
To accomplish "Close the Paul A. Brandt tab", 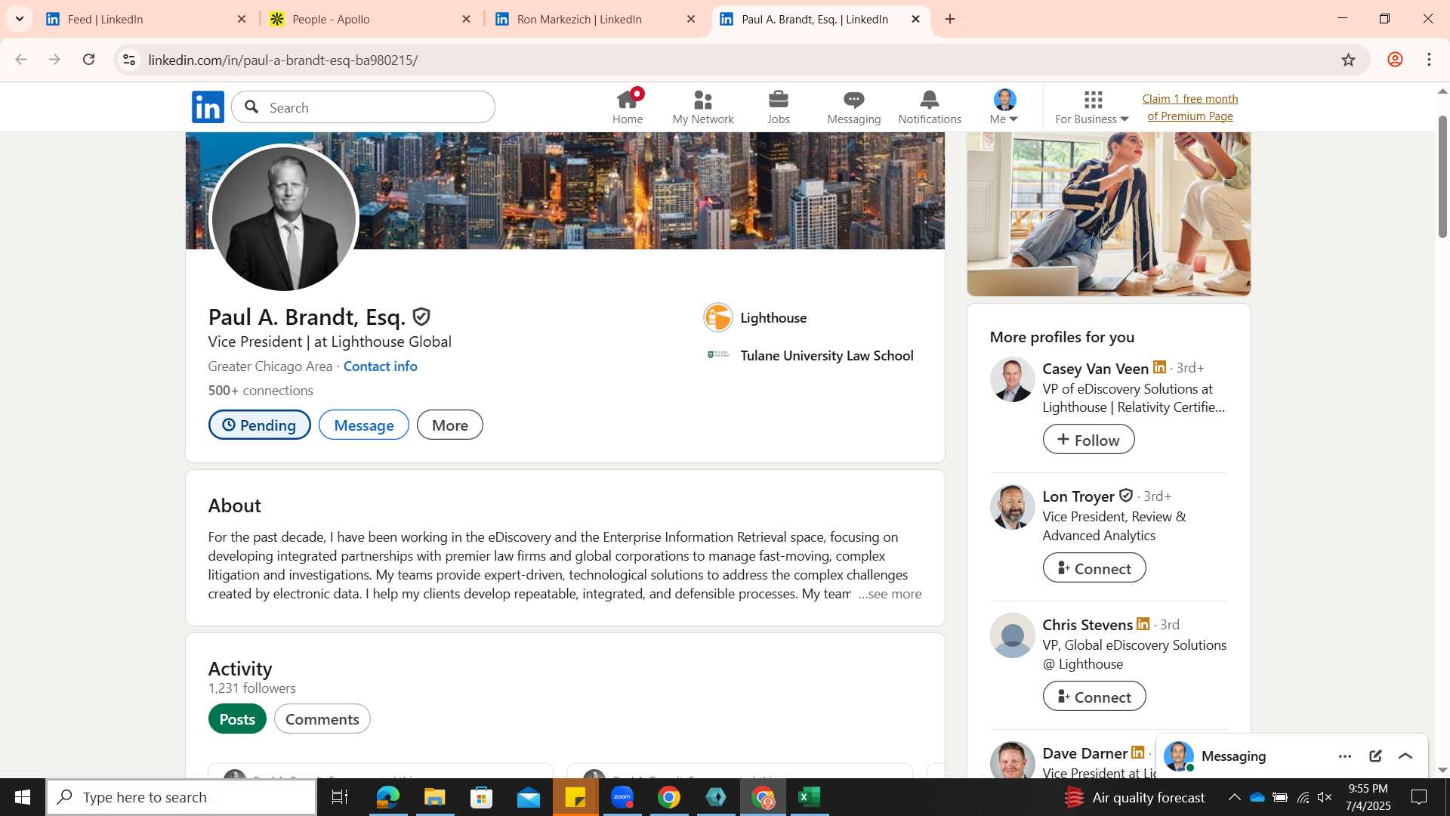I will 915,19.
